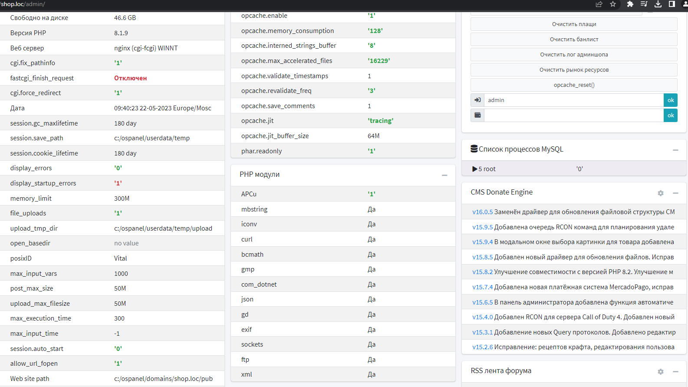This screenshot has height=387, width=688.
Task: Toggle the browser side panel icon
Action: tap(672, 4)
